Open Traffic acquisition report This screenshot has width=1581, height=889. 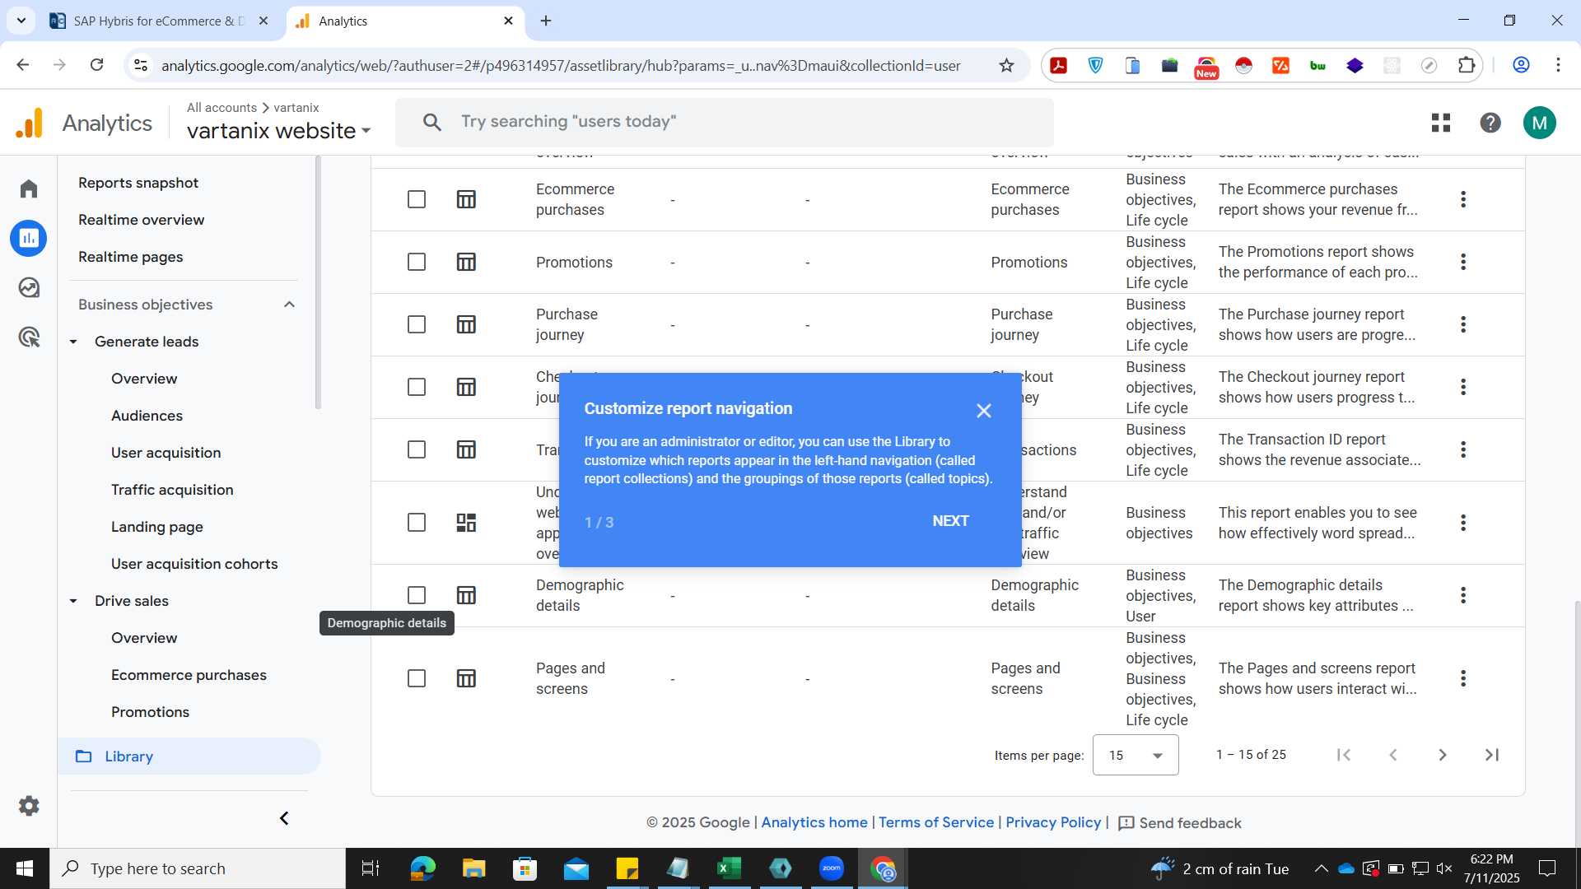click(x=172, y=490)
